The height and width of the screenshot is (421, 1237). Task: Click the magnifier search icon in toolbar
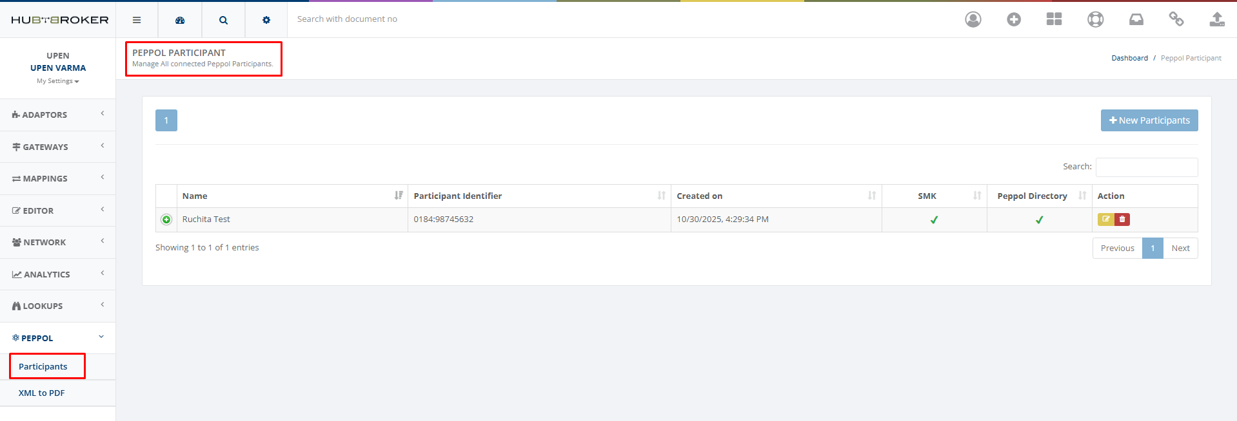click(223, 20)
